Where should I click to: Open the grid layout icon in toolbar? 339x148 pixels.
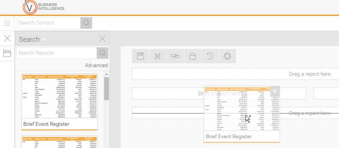point(158,56)
